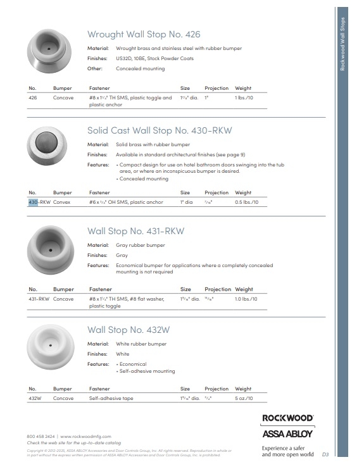This screenshot has height=462, width=352.
Task: Click "#6 x 3/4" OH SMS, plastic anchor" fastener cell
Action: (x=126, y=202)
